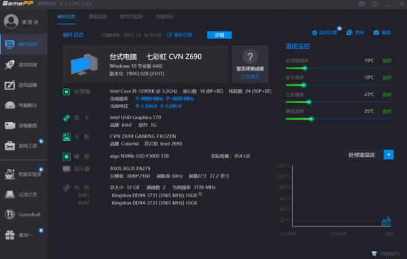Switch to the 游戏内监控 tab
The image size is (407, 259).
point(132,16)
